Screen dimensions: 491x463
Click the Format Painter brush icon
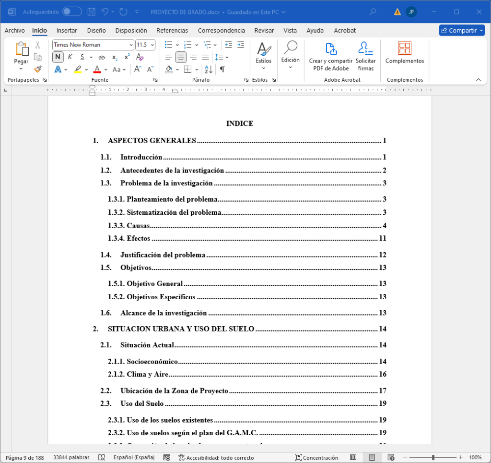point(38,69)
